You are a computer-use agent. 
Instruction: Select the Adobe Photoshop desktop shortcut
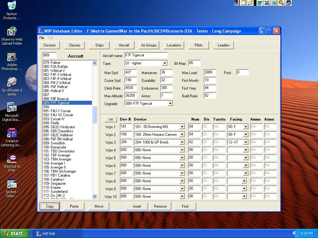pyautogui.click(x=12, y=62)
